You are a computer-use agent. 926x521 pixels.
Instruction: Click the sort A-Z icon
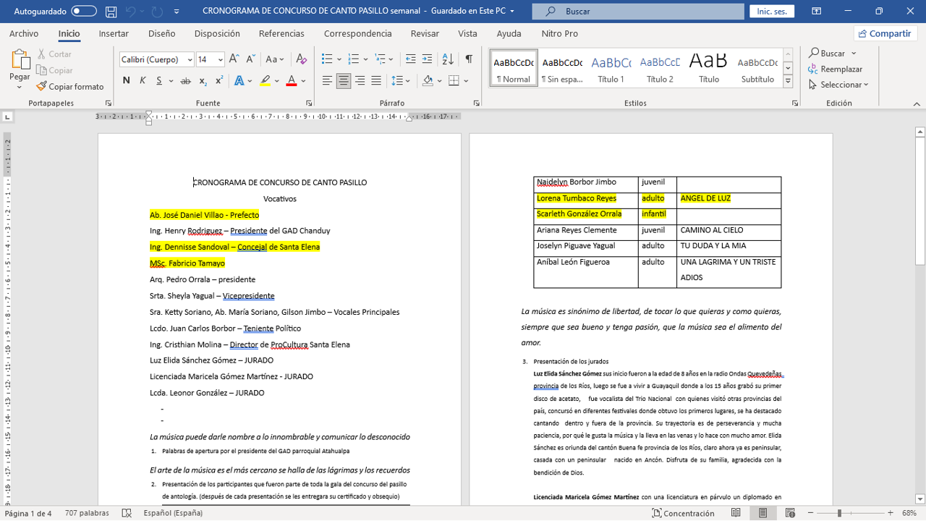point(448,59)
